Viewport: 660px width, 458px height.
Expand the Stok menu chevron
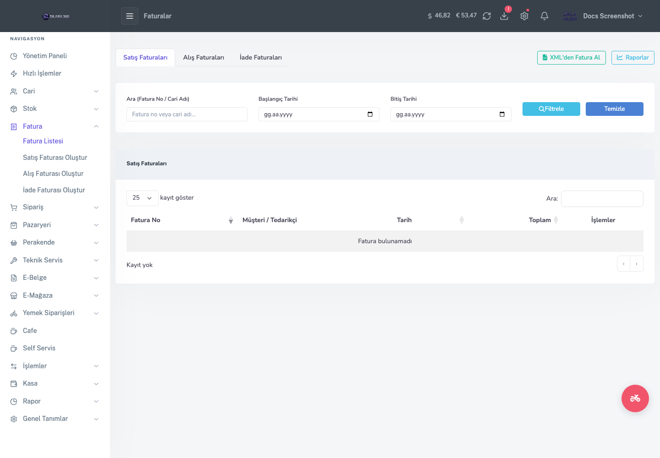(x=96, y=109)
